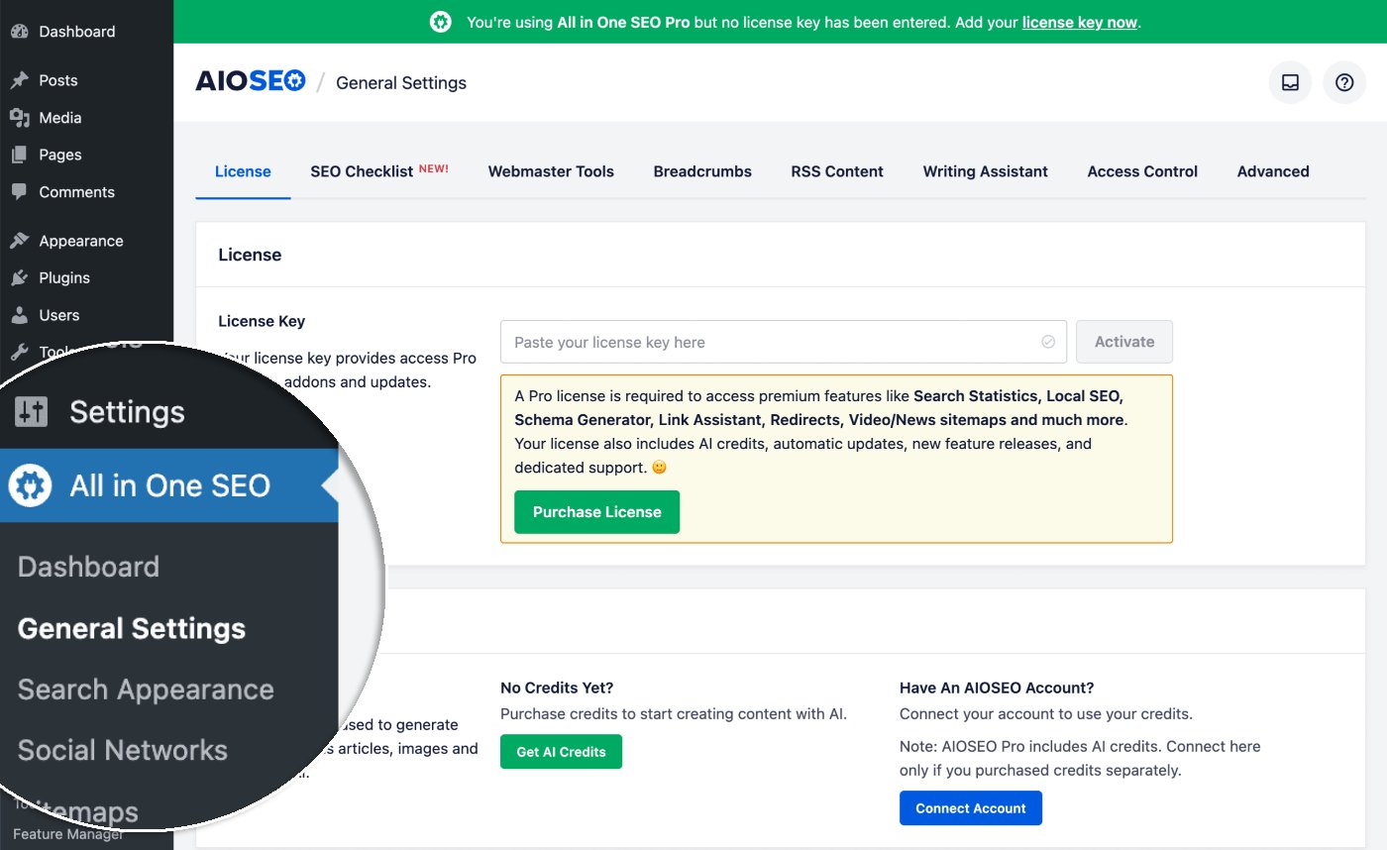This screenshot has width=1387, height=850.
Task: Click the Plugins plug icon
Action: tap(22, 277)
